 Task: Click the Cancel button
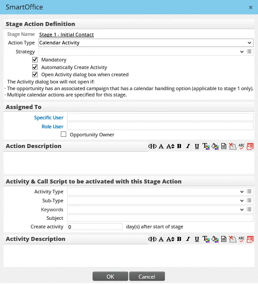pyautogui.click(x=147, y=276)
